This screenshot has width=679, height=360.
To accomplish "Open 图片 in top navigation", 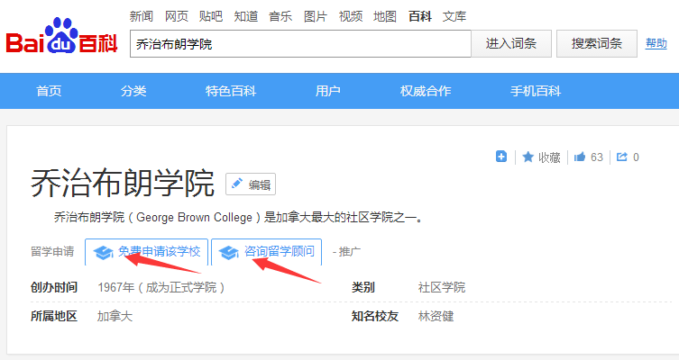I will [x=316, y=16].
